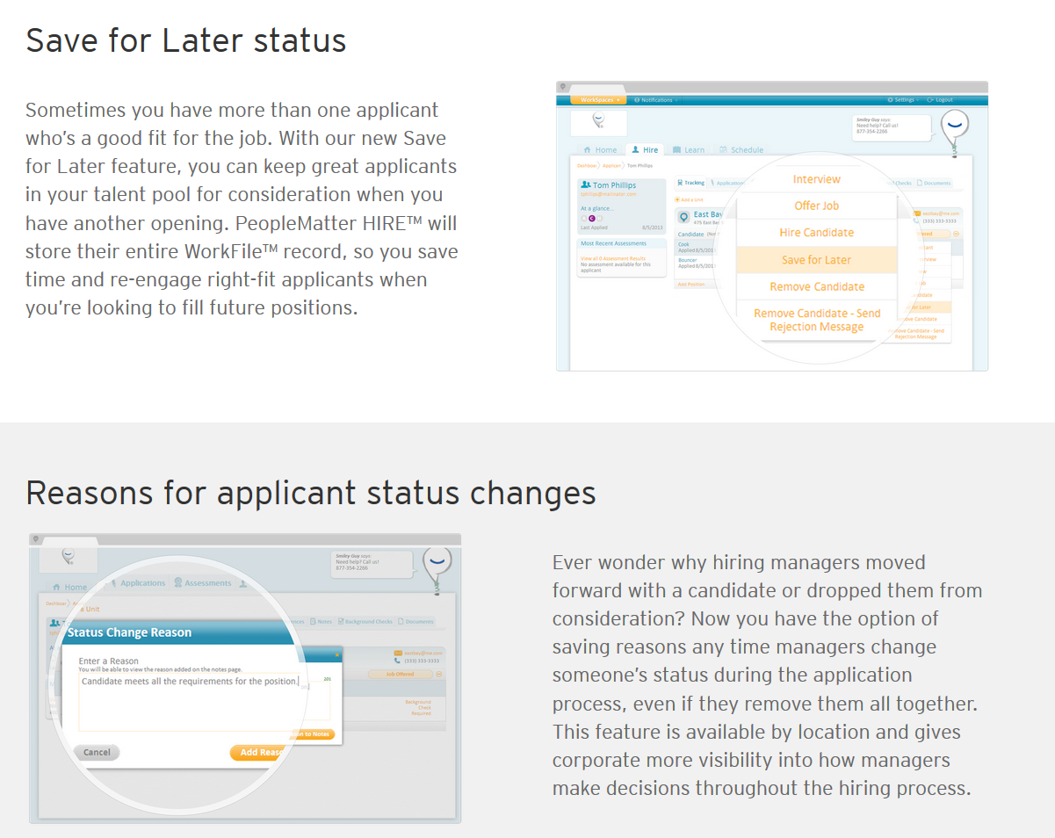Open the candidate status dropdown in upper screenshot

click(932, 234)
